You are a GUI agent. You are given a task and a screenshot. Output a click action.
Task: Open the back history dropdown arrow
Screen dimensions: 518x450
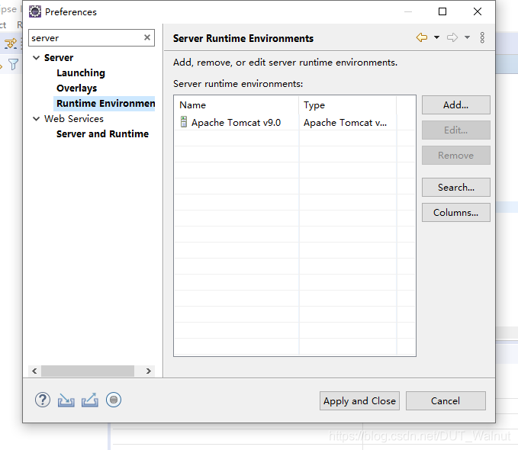coord(436,37)
